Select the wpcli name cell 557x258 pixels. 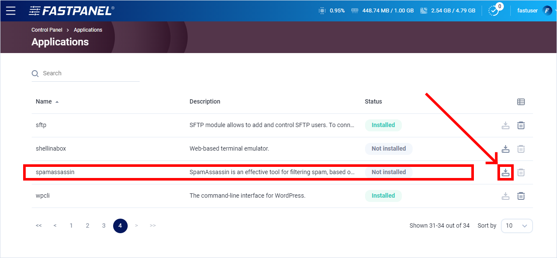[x=43, y=196]
